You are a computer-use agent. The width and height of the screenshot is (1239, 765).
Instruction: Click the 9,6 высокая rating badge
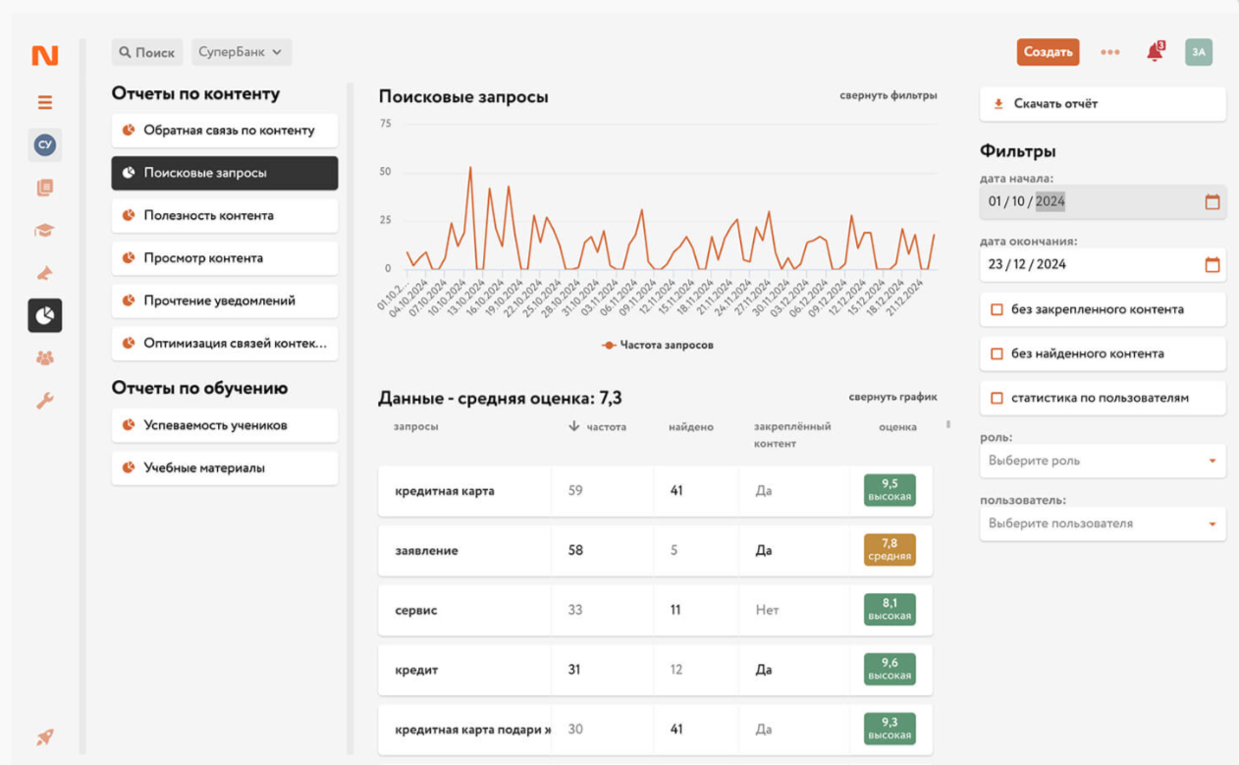[889, 670]
